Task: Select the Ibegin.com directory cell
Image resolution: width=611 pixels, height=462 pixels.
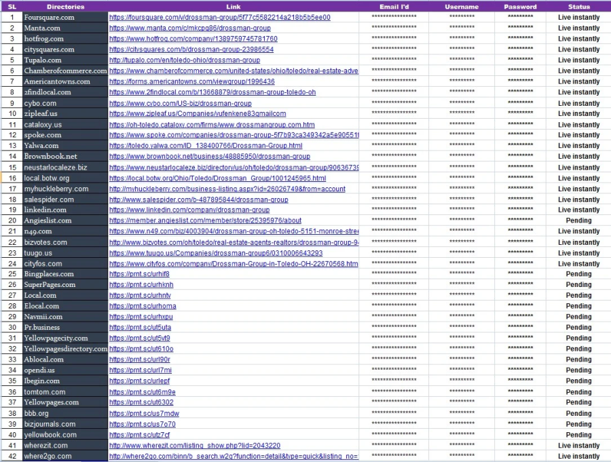Action: click(x=65, y=381)
